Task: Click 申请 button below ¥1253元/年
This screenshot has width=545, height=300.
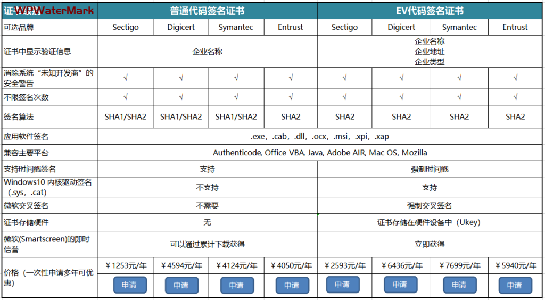Action: 130,285
